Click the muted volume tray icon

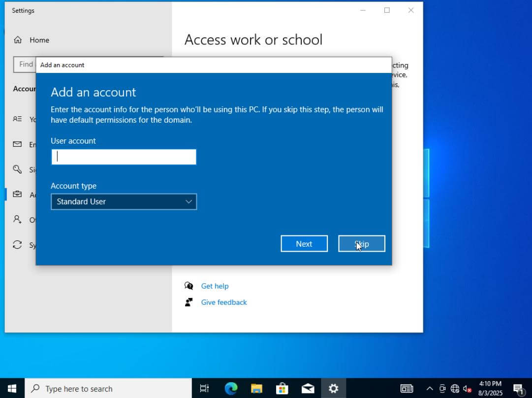pos(468,389)
